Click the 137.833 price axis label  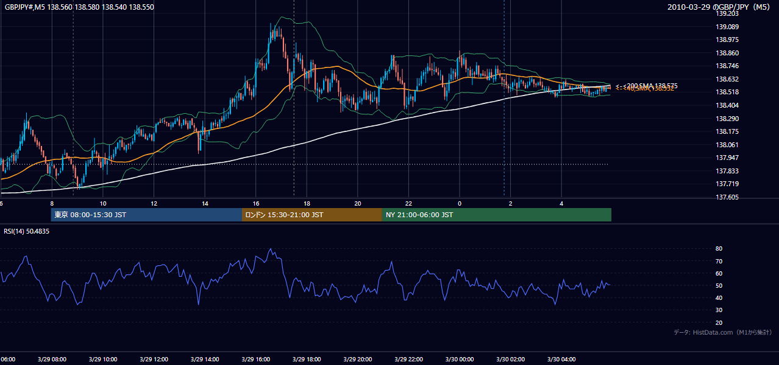727,171
